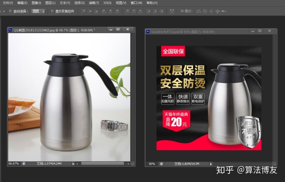The height and width of the screenshot is (182, 285).
Task: Select the 3D zoom camera mode icon
Action: click(x=224, y=11)
